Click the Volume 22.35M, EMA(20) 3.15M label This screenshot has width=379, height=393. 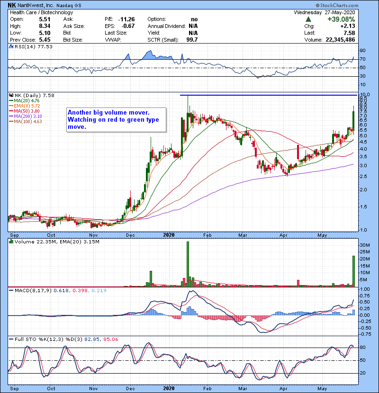click(57, 241)
